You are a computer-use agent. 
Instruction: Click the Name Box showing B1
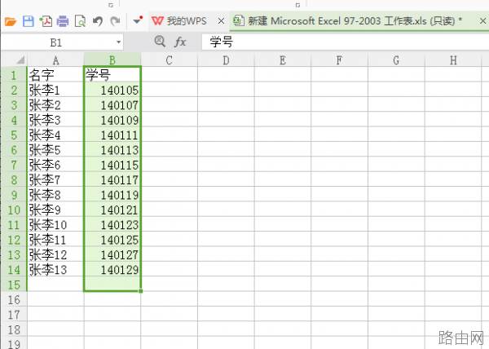(56, 42)
